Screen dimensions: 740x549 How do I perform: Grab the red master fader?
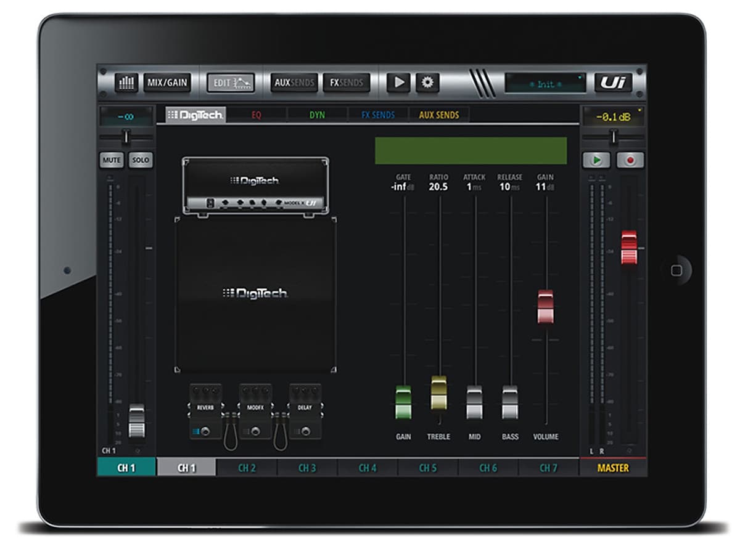pyautogui.click(x=629, y=247)
